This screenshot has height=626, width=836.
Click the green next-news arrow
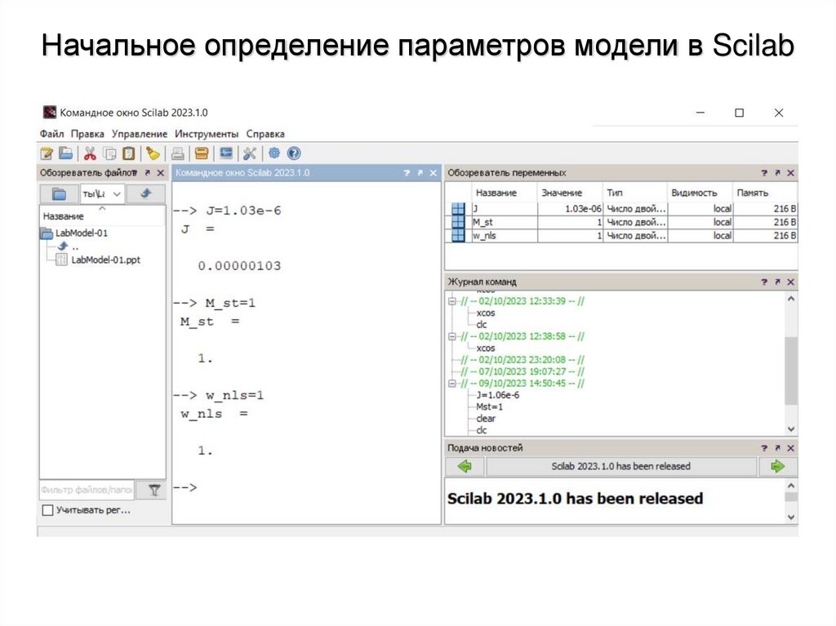(779, 466)
